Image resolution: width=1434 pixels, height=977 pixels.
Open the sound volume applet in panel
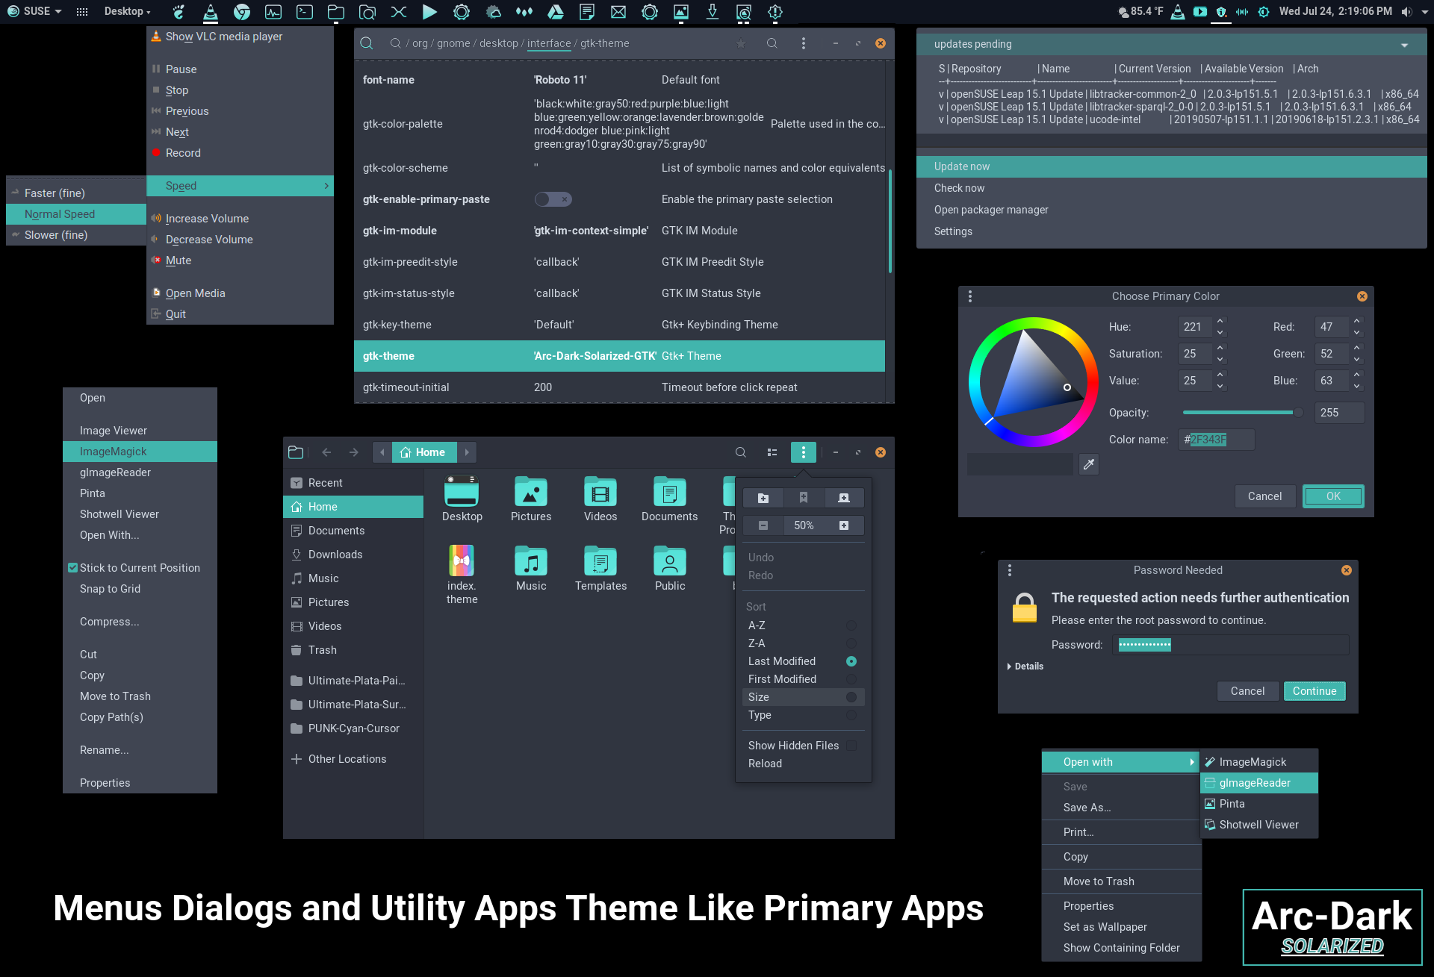tap(1407, 12)
